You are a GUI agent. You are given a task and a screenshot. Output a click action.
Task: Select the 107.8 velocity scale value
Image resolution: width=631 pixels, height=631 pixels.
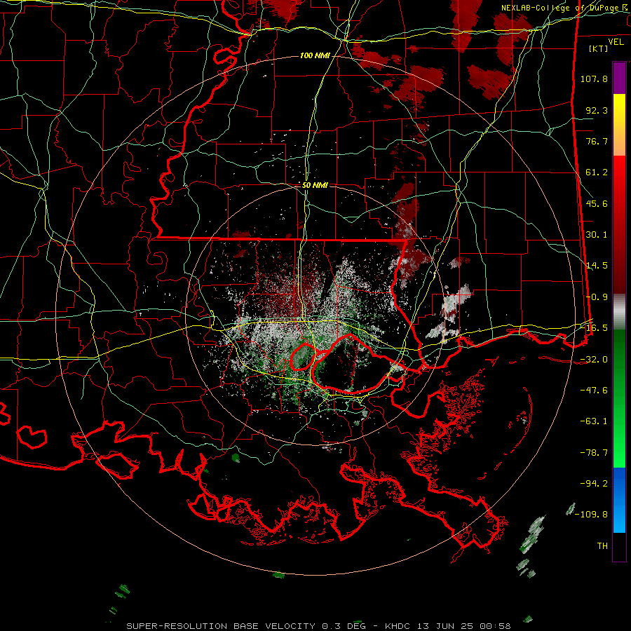point(594,79)
